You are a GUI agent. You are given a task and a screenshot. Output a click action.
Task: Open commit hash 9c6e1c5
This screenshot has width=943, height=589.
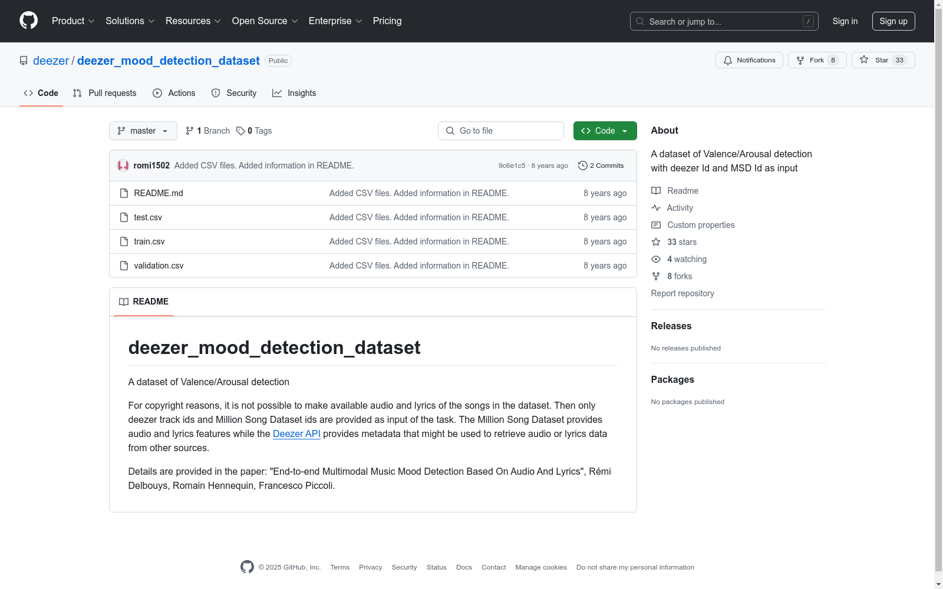512,166
